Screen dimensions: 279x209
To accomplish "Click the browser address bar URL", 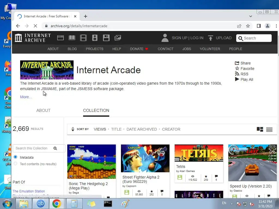I will click(x=79, y=26).
